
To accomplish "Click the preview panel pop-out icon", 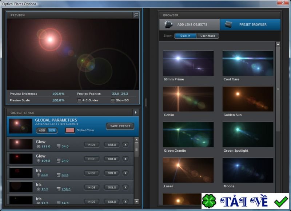I will click(x=136, y=15).
